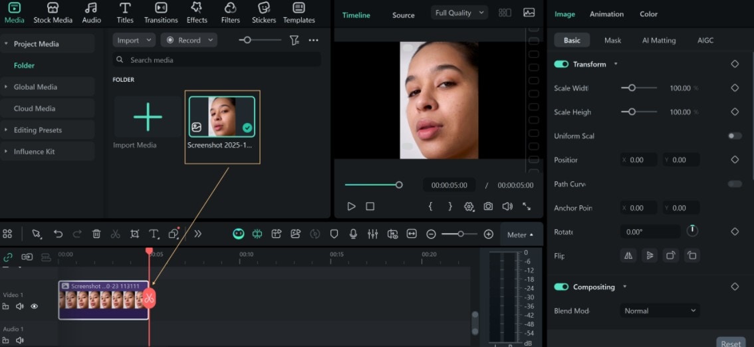Open the Stickers tab
Viewport: 754px width, 347px height.
(x=264, y=13)
